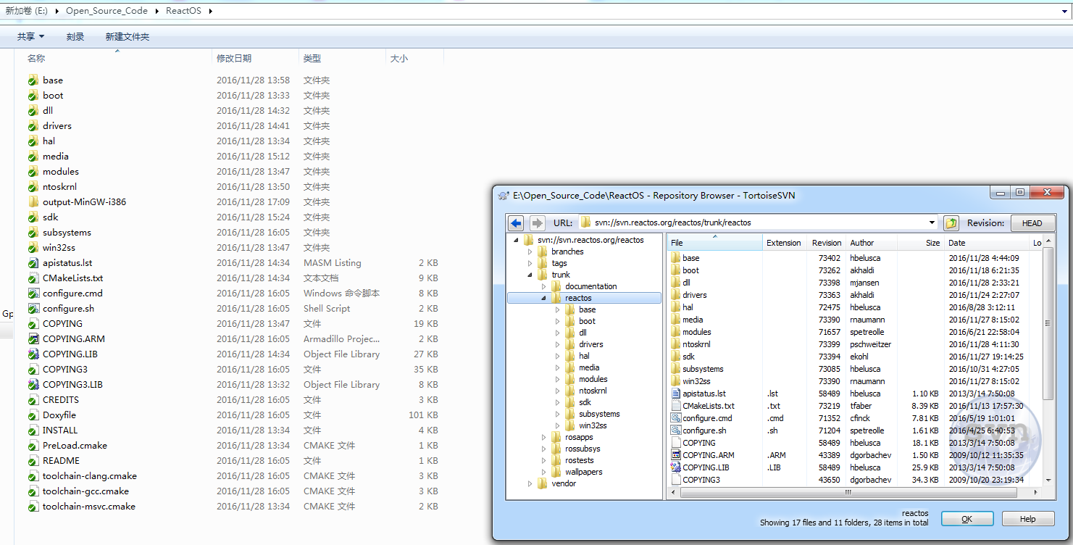The image size is (1073, 545).
Task: Collapse the reactos node in tree
Action: coord(544,298)
